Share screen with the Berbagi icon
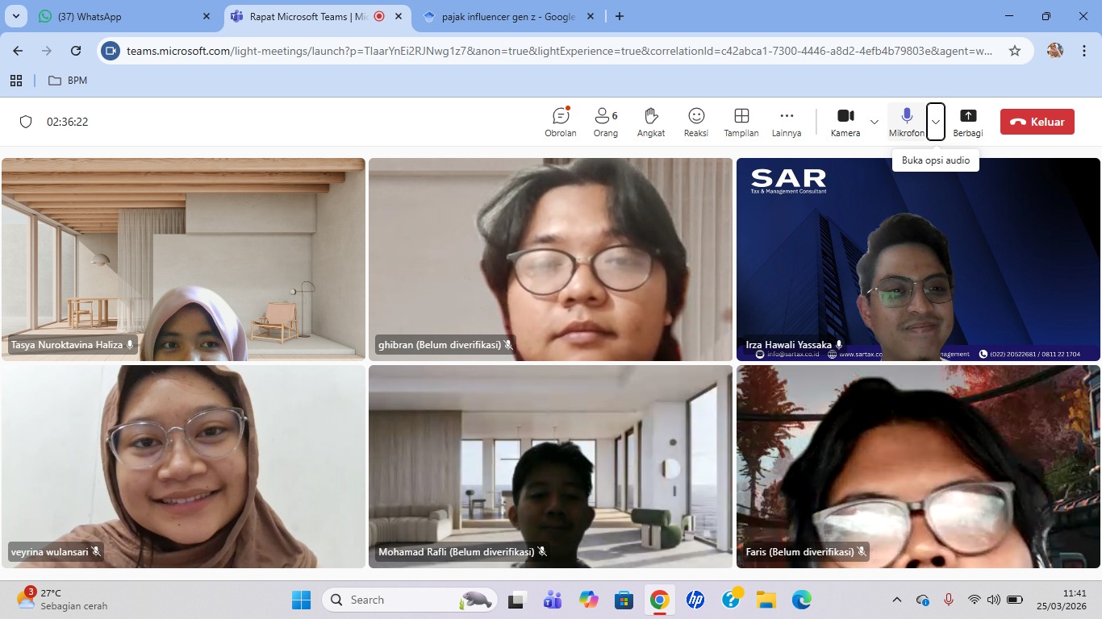The image size is (1102, 619). [x=967, y=122]
